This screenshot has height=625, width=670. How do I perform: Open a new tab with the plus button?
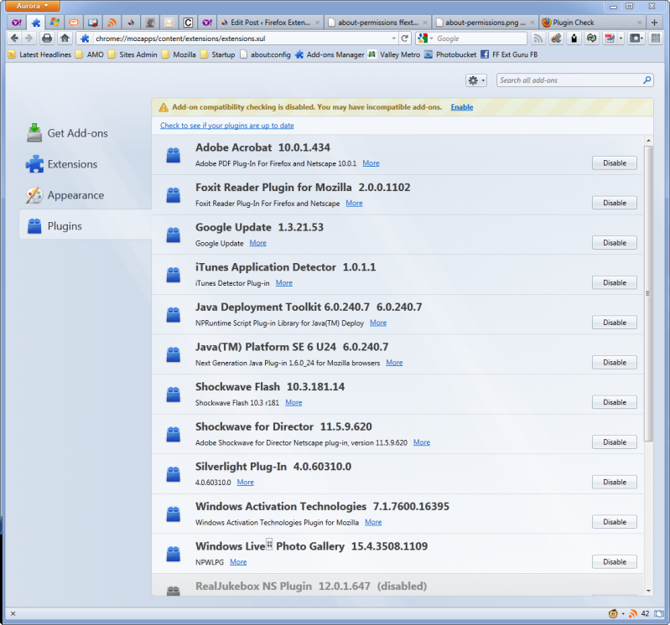(654, 23)
